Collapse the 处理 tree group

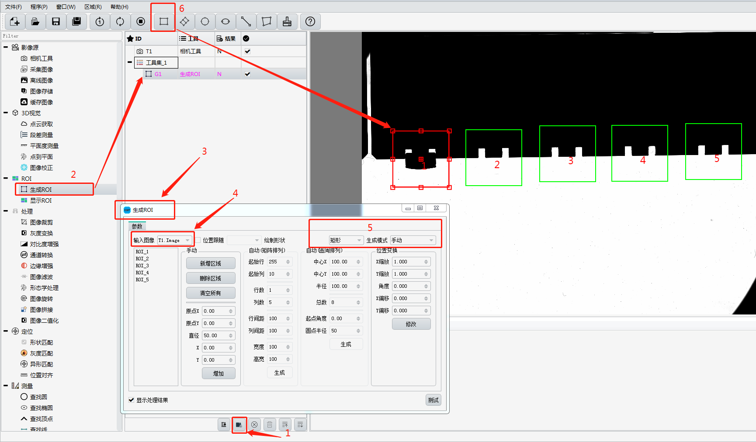[x=6, y=211]
